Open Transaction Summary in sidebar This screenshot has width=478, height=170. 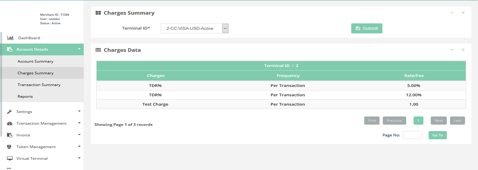pos(39,85)
